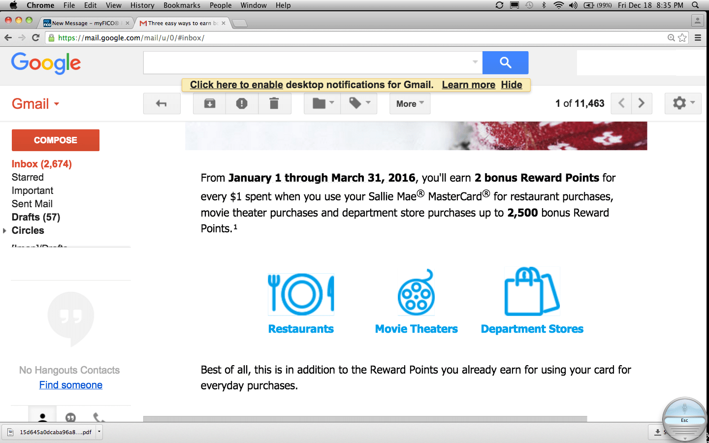Open the View menu
Screen dimensions: 709x443
pos(113,5)
